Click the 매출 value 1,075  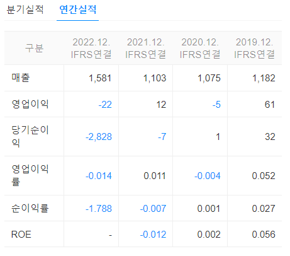click(209, 78)
